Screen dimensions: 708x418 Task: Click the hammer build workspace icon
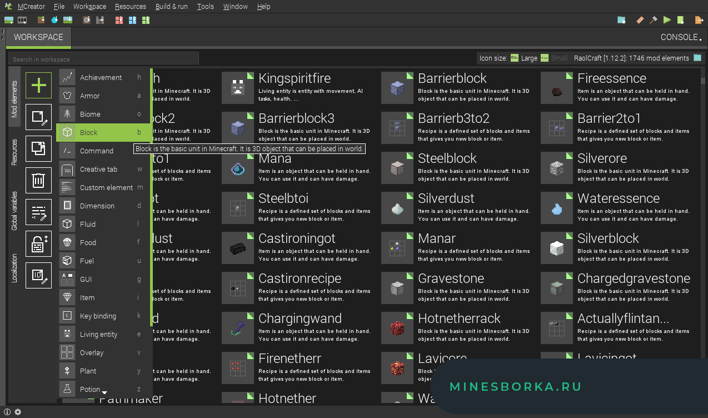pos(654,20)
